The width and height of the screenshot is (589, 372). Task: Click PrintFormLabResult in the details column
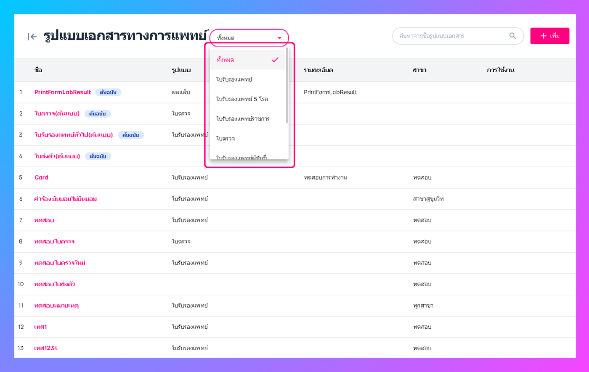[x=330, y=92]
